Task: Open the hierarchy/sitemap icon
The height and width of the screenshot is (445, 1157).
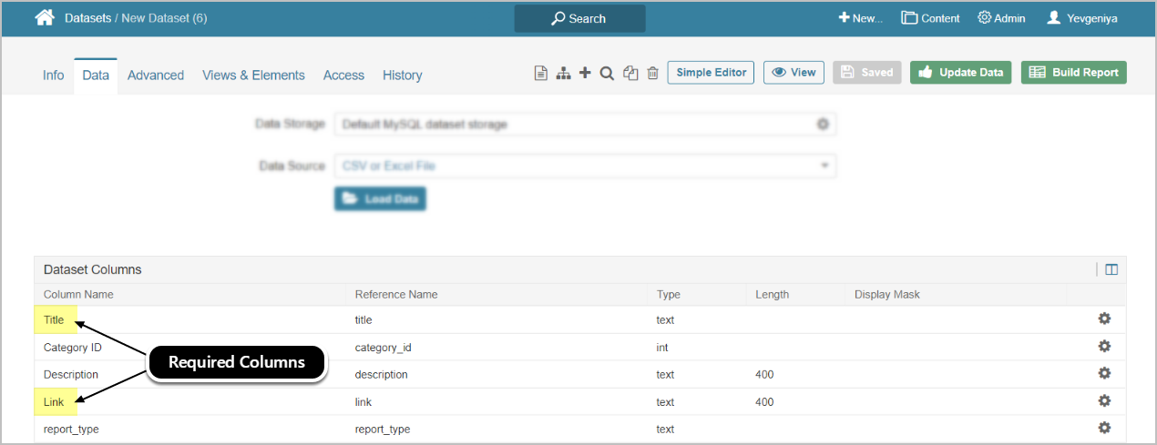Action: tap(563, 73)
